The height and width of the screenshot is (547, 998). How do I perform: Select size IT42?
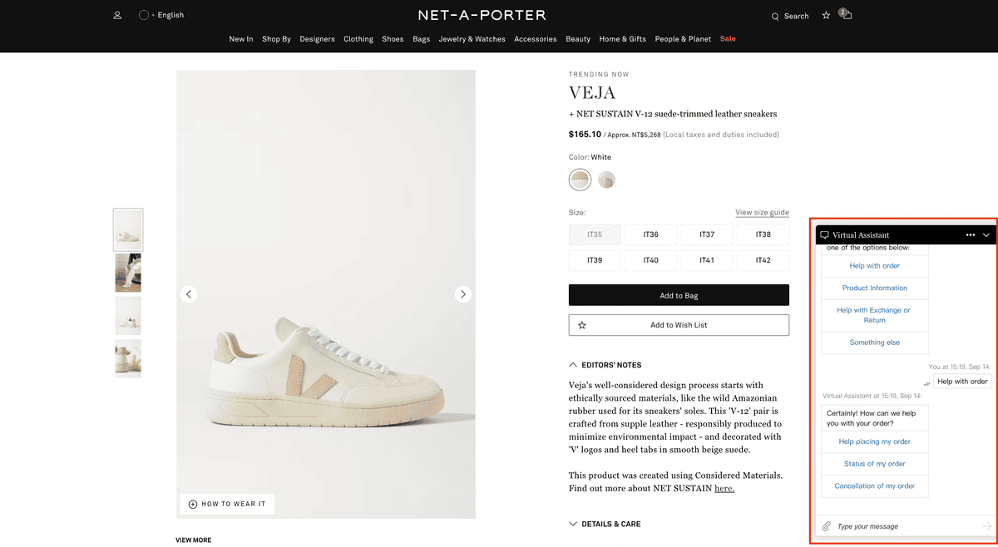point(763,260)
